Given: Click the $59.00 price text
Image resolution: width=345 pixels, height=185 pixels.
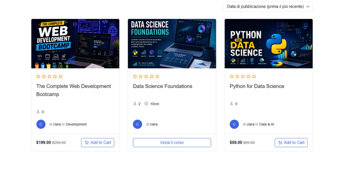Looking at the screenshot, I should (236, 142).
